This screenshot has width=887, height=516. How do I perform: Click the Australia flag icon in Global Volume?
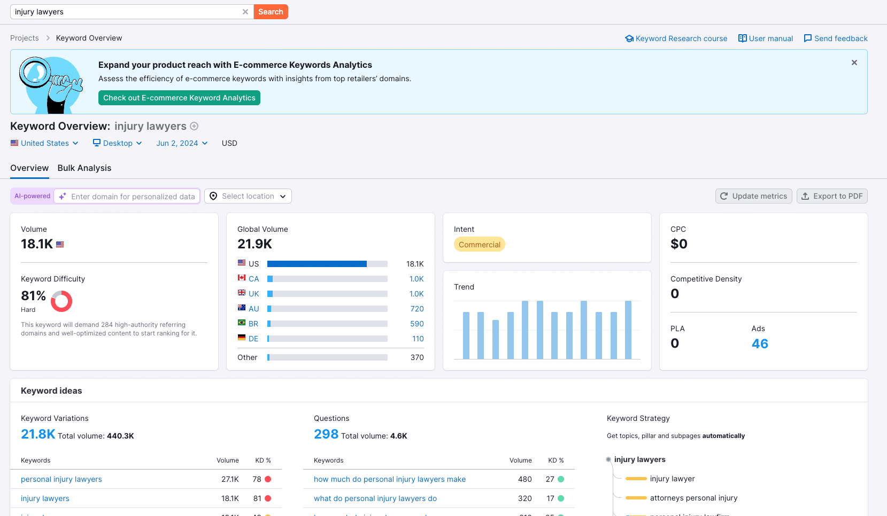(x=242, y=308)
